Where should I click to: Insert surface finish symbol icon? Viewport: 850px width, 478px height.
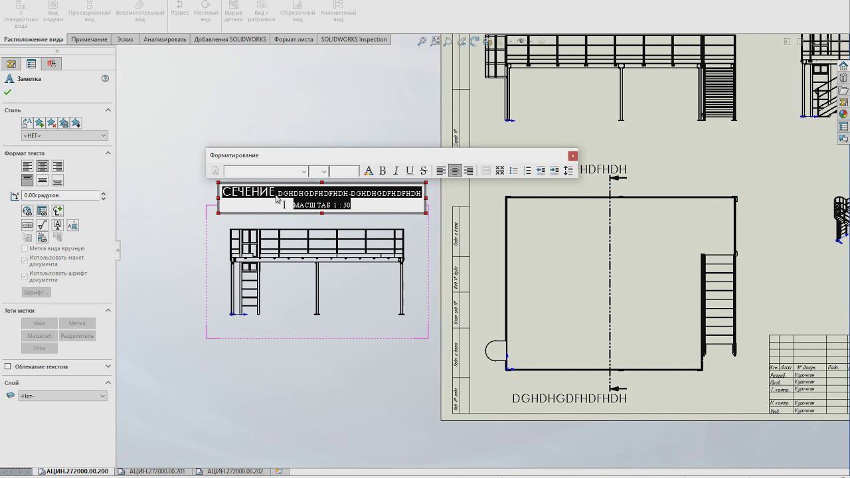coord(42,226)
